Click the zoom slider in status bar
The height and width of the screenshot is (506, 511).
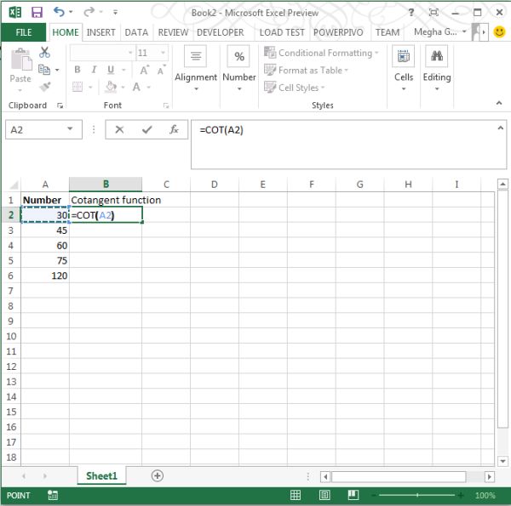[417, 495]
